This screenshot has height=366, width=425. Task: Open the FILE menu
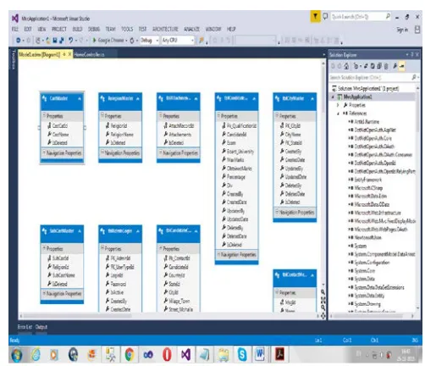[x=15, y=29]
